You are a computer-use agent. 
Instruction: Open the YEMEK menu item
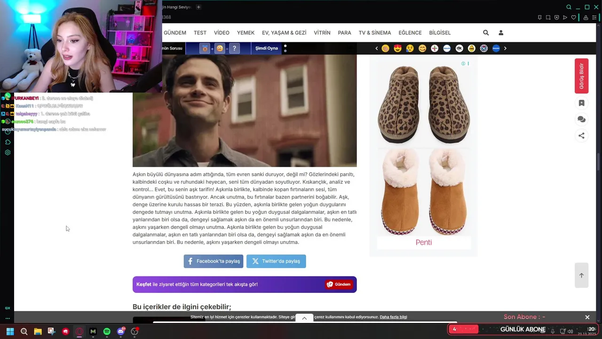(246, 33)
